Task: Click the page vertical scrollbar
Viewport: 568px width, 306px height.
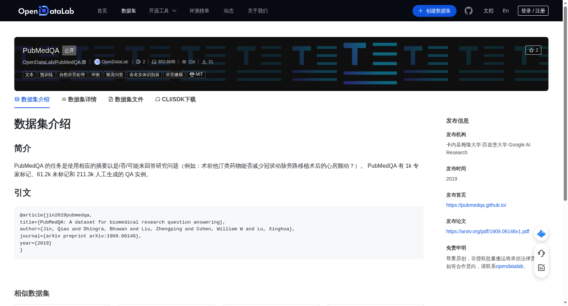Action: click(566, 103)
